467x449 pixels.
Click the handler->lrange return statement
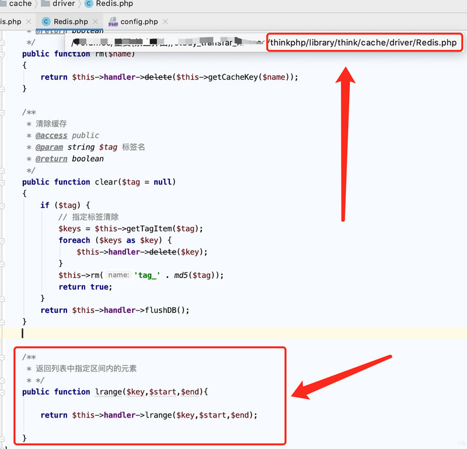(x=149, y=415)
